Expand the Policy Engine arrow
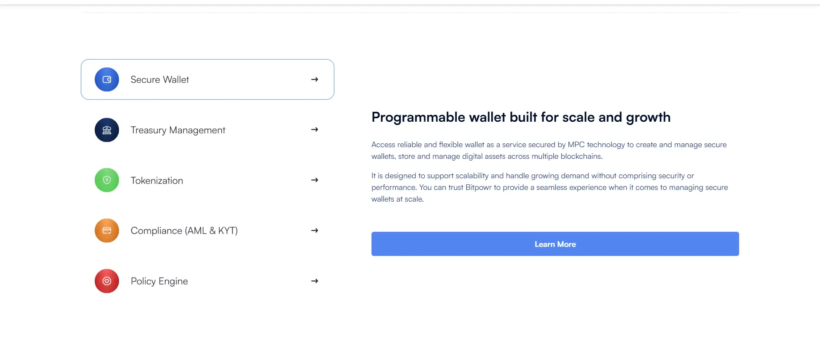 point(314,281)
